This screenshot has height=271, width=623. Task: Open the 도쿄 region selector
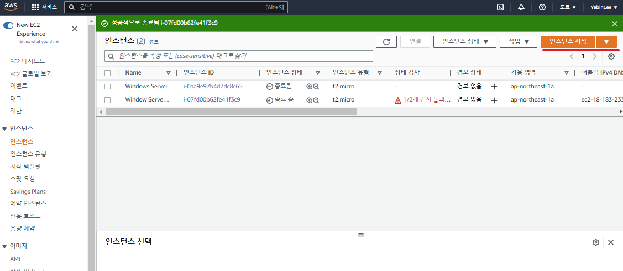pyautogui.click(x=568, y=7)
